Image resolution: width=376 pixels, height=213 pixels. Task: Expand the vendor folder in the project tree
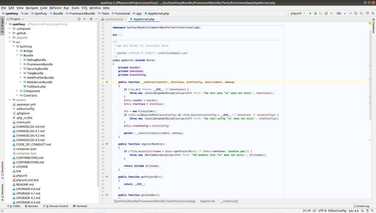pos(10,99)
